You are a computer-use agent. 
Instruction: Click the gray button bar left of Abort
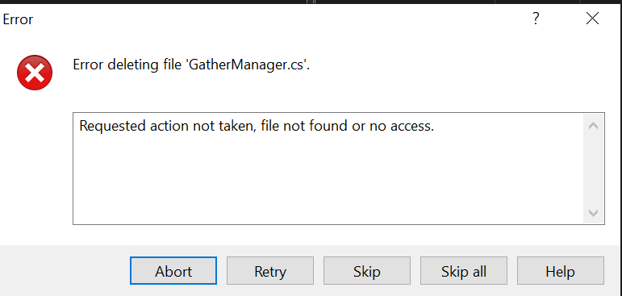[x=64, y=271]
